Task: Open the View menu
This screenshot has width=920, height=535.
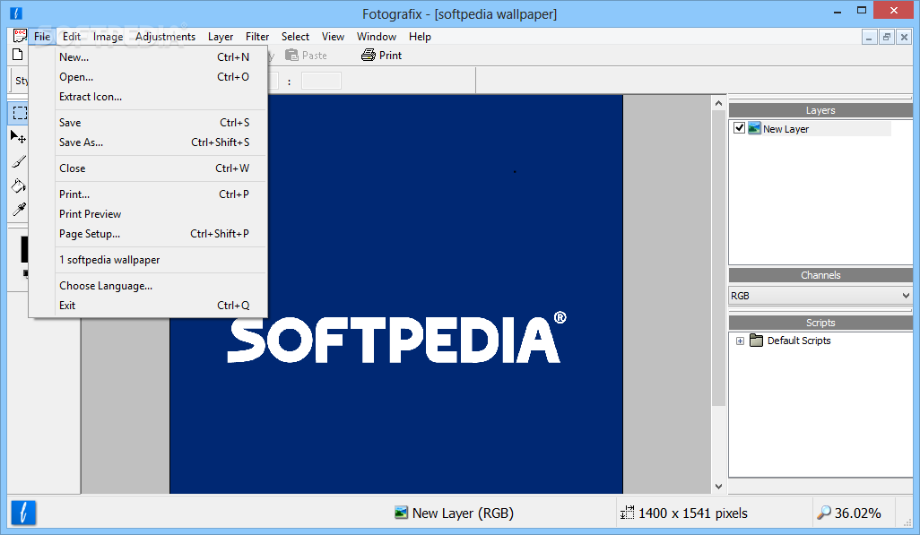Action: coord(333,37)
